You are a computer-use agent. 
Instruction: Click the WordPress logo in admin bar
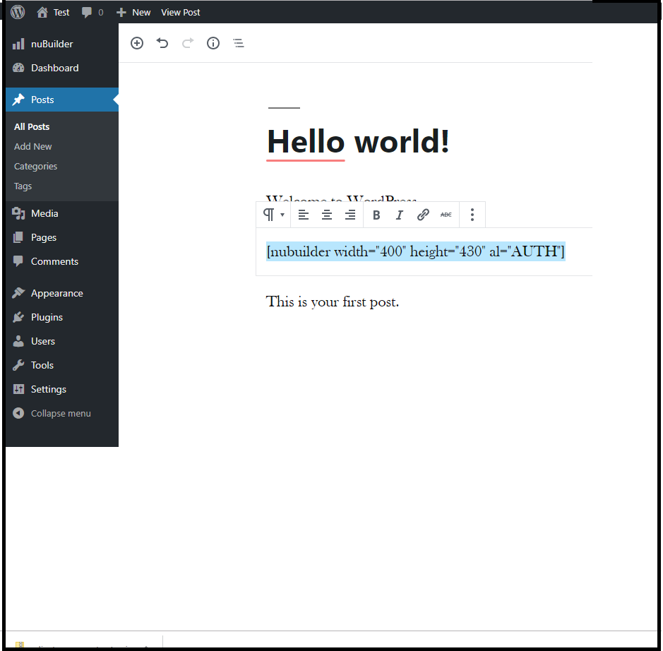point(18,12)
